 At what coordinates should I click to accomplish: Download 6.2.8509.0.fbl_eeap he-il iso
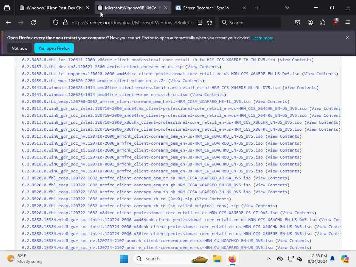point(136,102)
